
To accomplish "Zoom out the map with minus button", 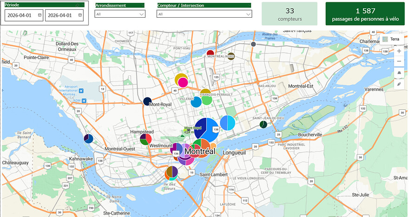I will click(x=399, y=61).
